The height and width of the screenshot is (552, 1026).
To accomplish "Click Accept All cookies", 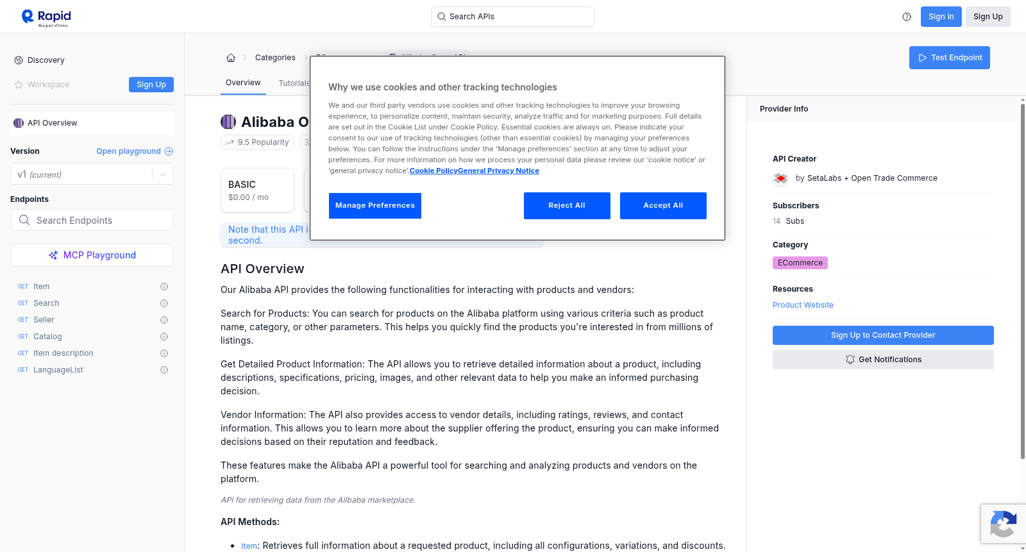I will [663, 206].
